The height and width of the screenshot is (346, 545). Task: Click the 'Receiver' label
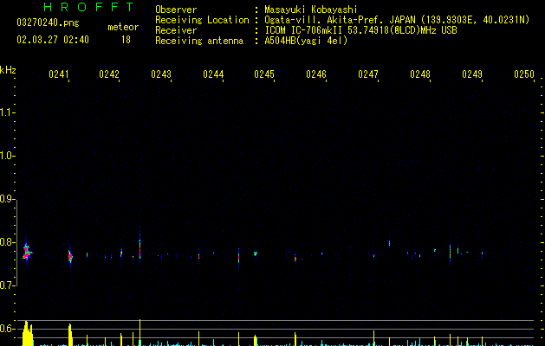point(176,30)
